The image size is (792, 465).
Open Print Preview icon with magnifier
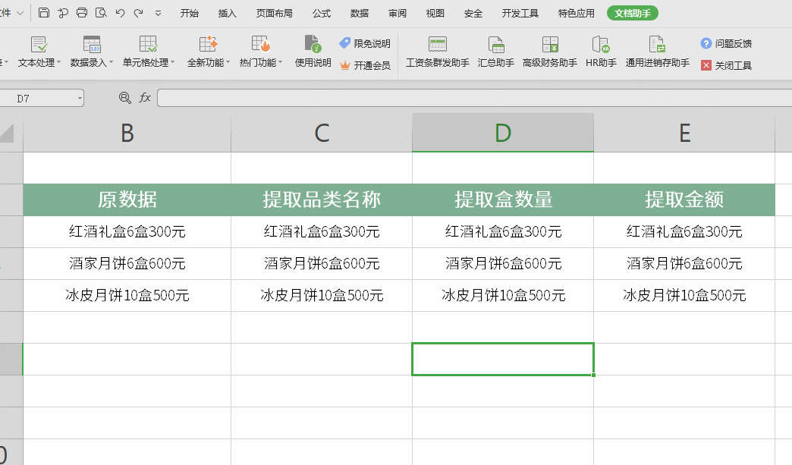click(101, 13)
